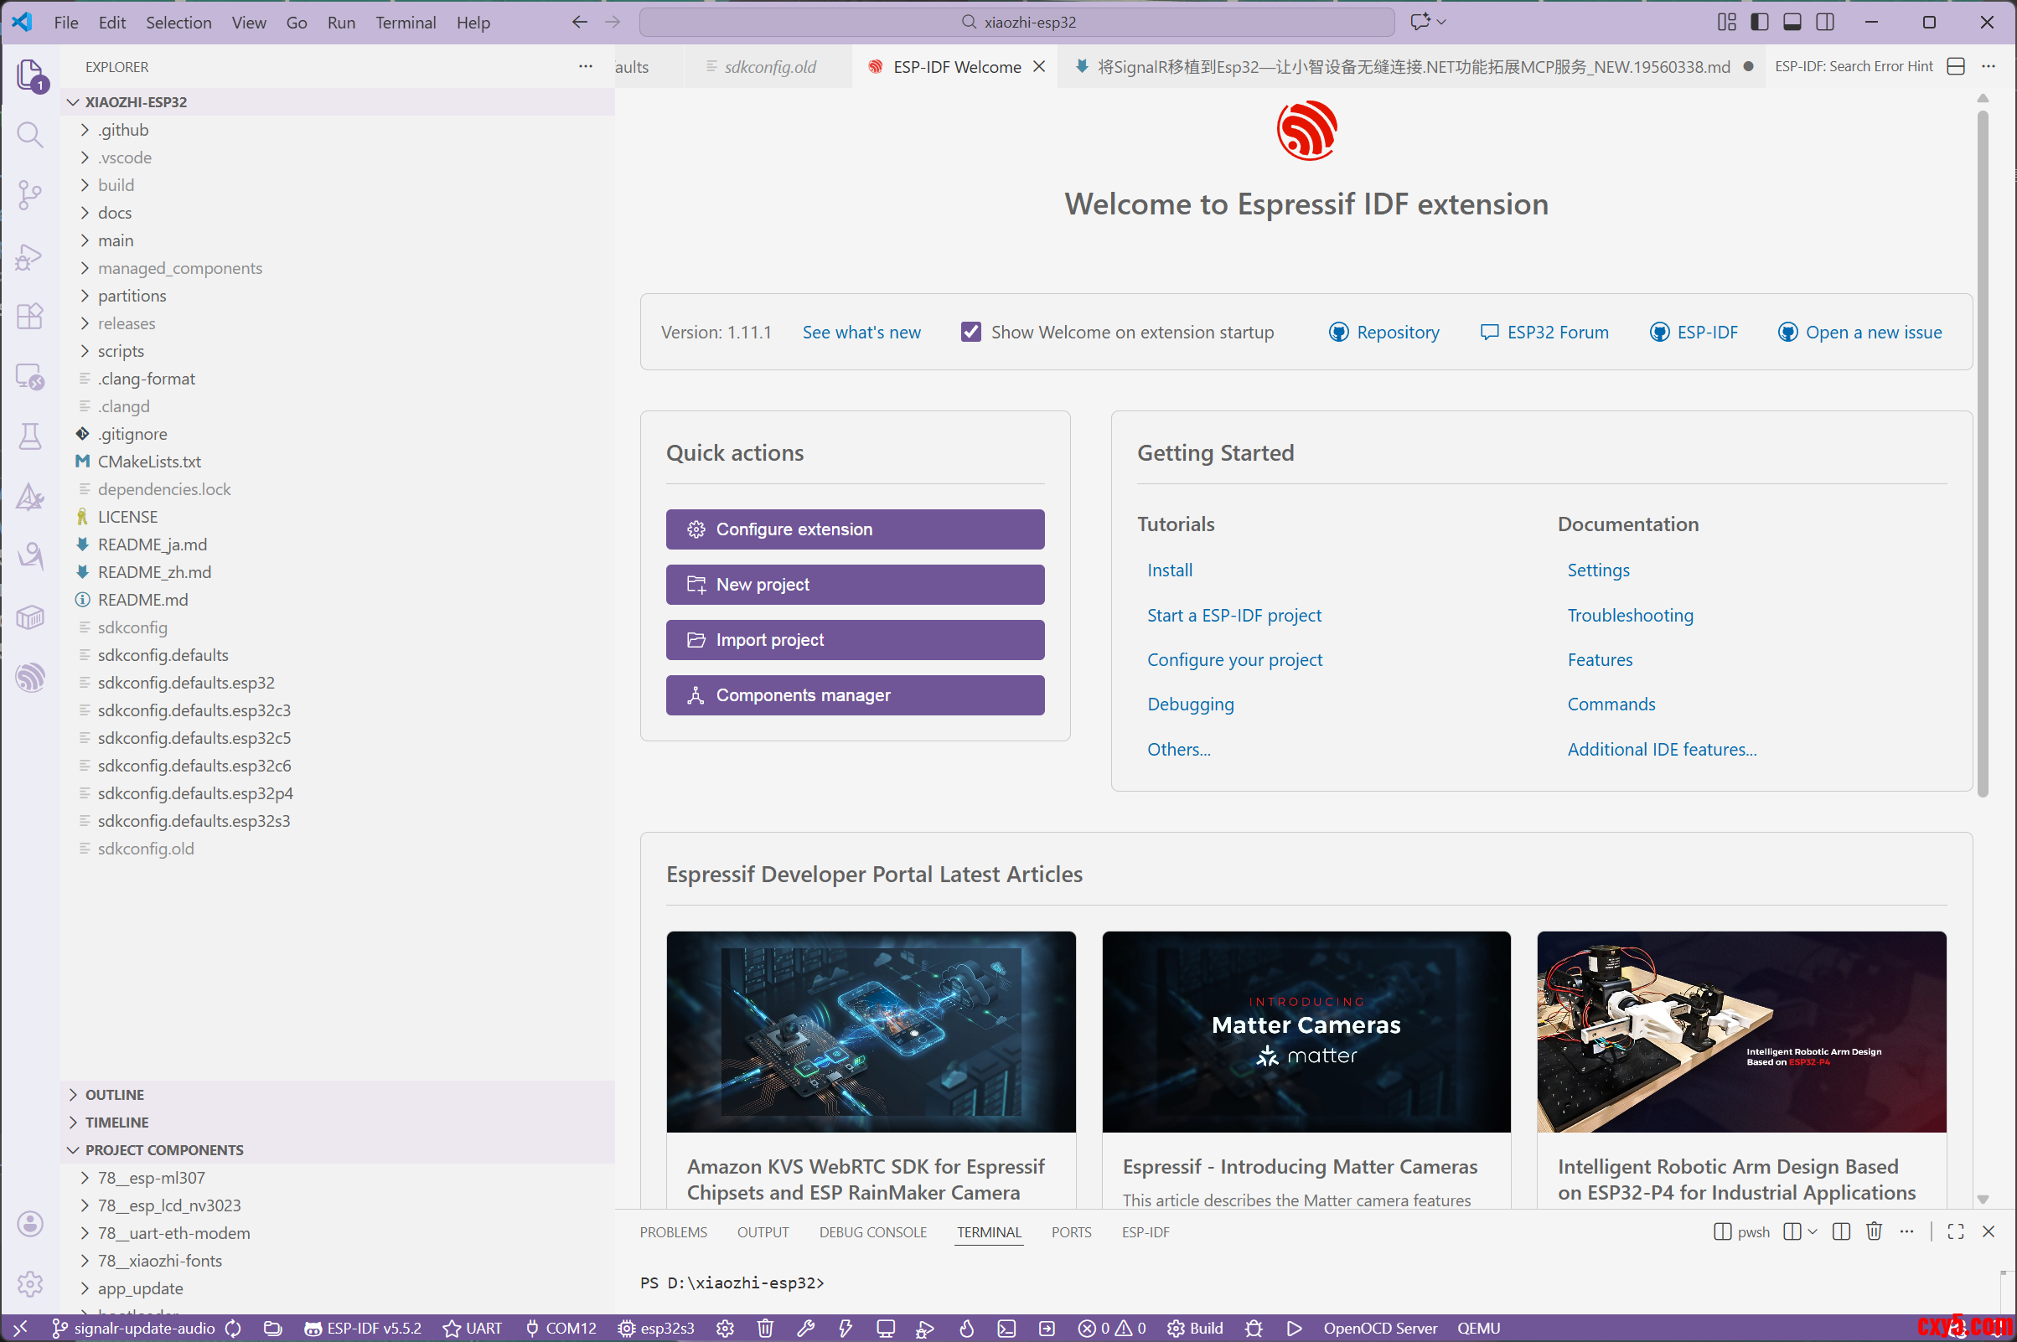Toggle the primary side bar layout button

1759,23
